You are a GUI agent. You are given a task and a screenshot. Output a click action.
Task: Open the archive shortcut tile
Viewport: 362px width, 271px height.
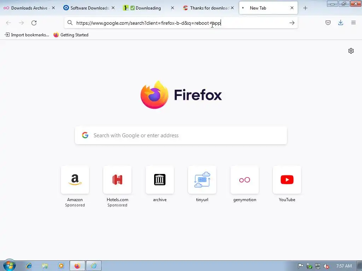[160, 180]
